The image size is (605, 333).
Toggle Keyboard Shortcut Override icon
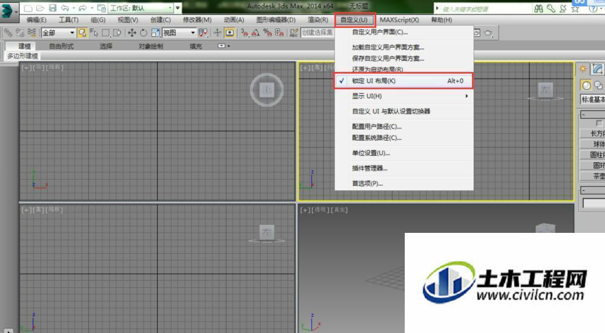tap(229, 33)
